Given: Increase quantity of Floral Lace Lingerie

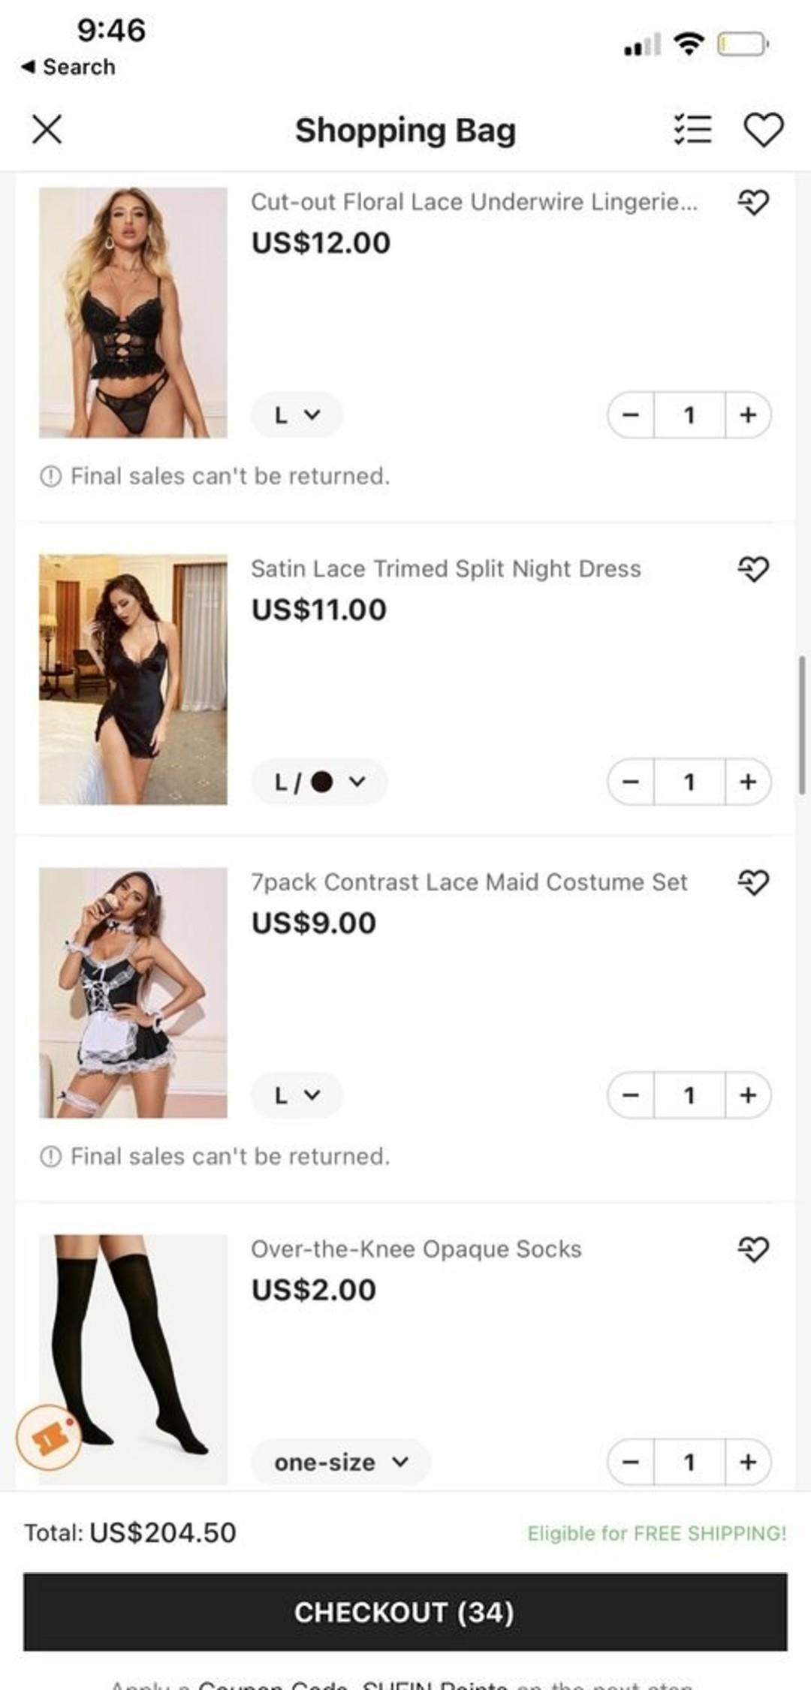Looking at the screenshot, I should (x=748, y=414).
